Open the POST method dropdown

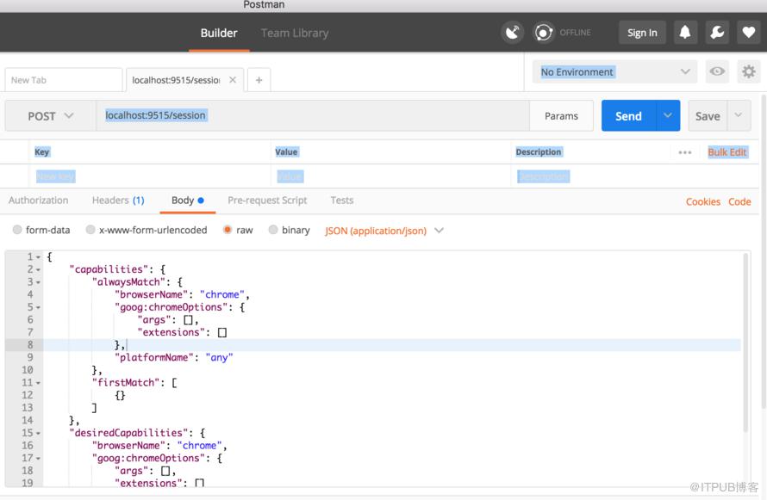[x=50, y=116]
